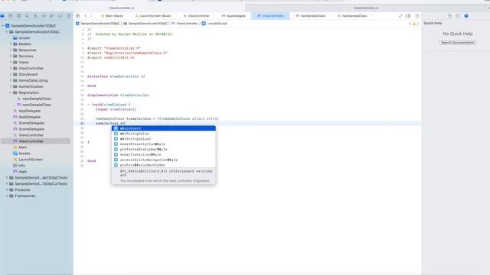Expand the Models group
The width and height of the screenshot is (490, 275).
point(11,44)
